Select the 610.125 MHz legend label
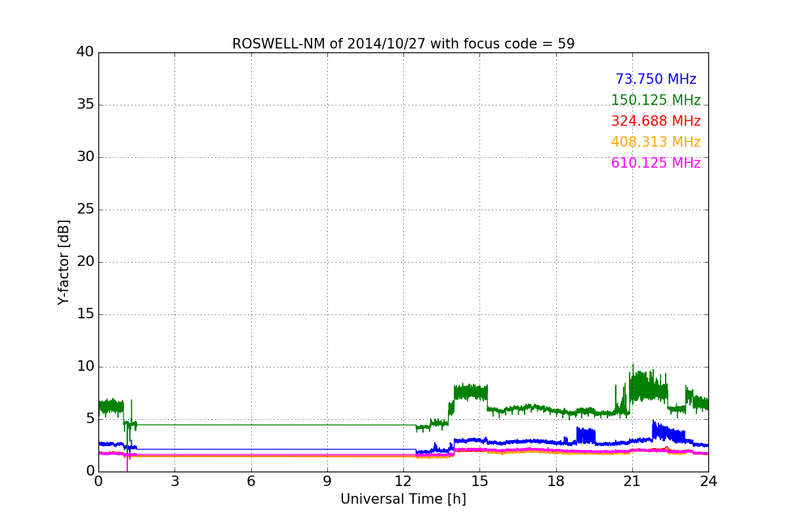Screen dimensions: 787x524 656,163
